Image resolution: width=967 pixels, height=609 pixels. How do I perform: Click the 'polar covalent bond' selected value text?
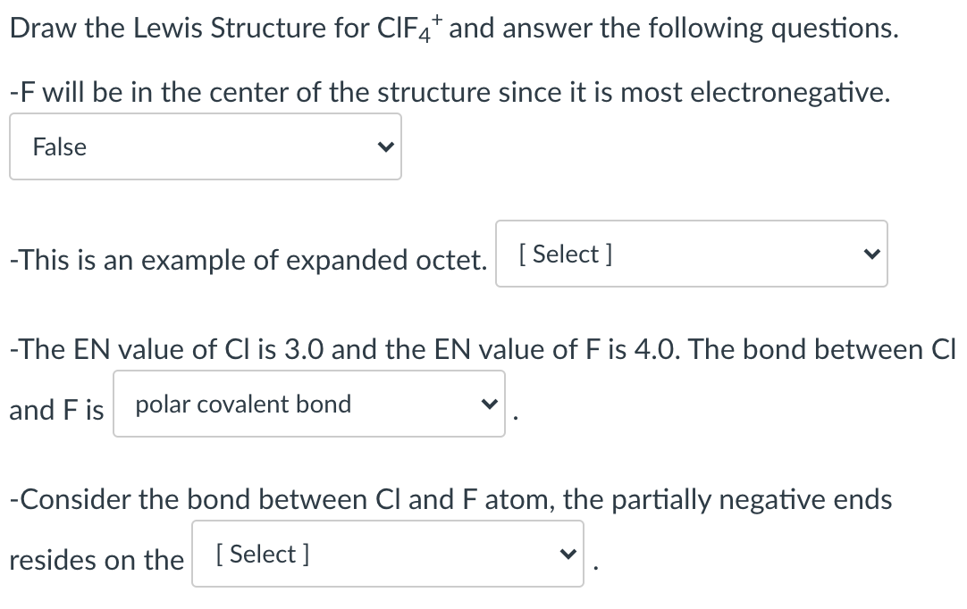243,405
